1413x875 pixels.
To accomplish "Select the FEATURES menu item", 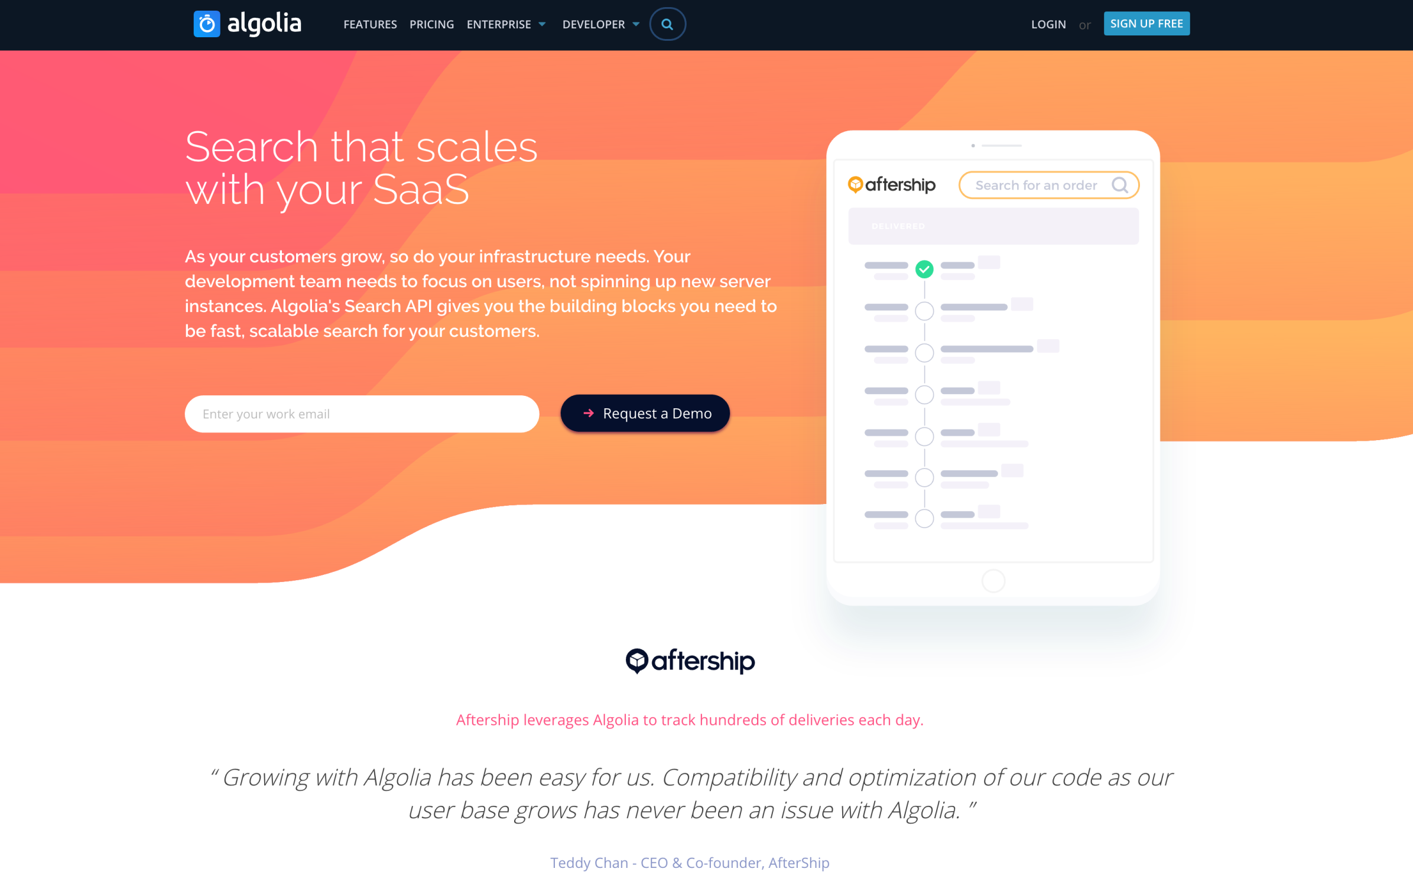I will (x=371, y=24).
